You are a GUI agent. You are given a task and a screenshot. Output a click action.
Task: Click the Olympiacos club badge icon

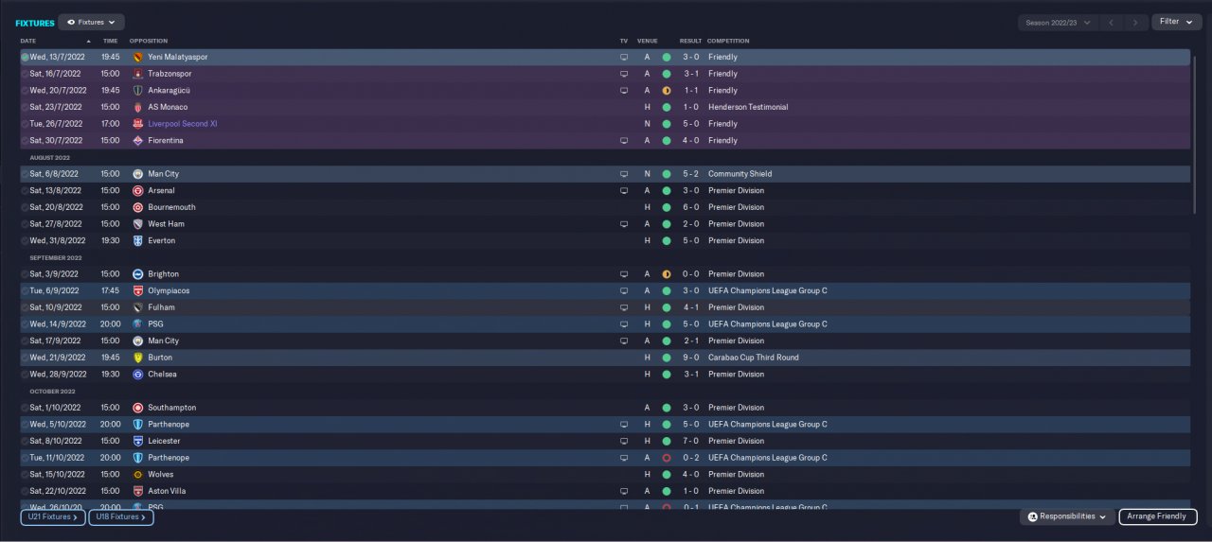pos(138,291)
